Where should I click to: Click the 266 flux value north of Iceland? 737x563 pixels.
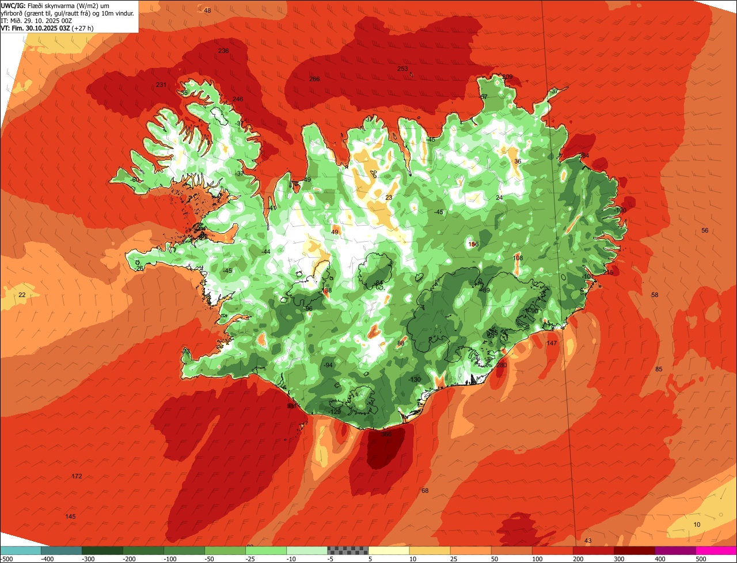click(314, 79)
